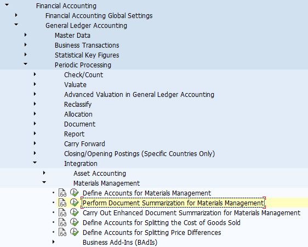Execute activity icon for Splitting Price Differences
The height and width of the screenshot is (247, 308).
point(75,232)
